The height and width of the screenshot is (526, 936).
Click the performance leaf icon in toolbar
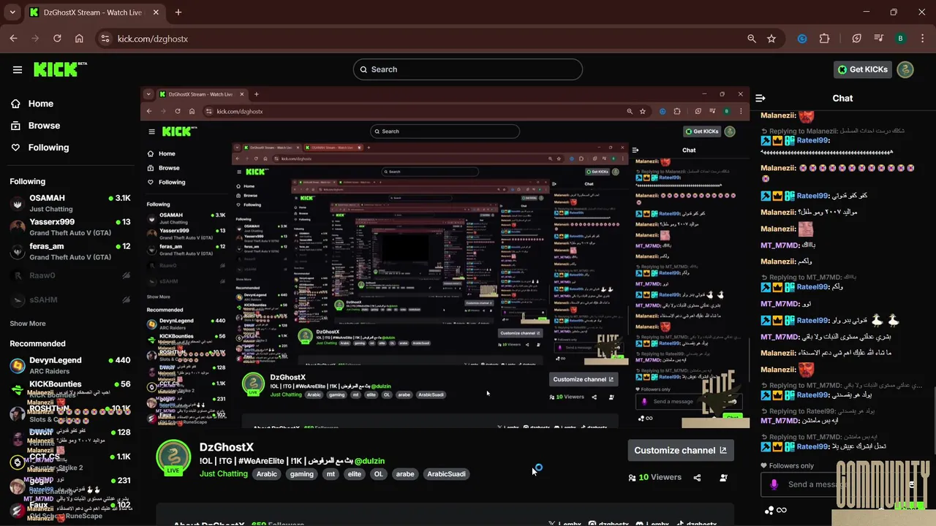[x=857, y=39]
